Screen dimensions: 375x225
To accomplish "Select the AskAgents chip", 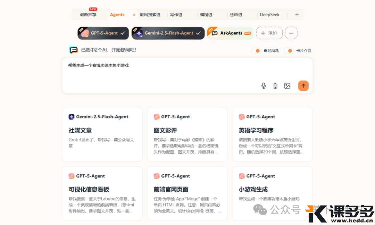I will click(x=230, y=33).
